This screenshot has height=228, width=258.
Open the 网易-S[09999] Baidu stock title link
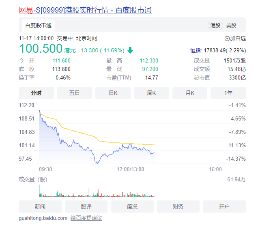[85, 10]
